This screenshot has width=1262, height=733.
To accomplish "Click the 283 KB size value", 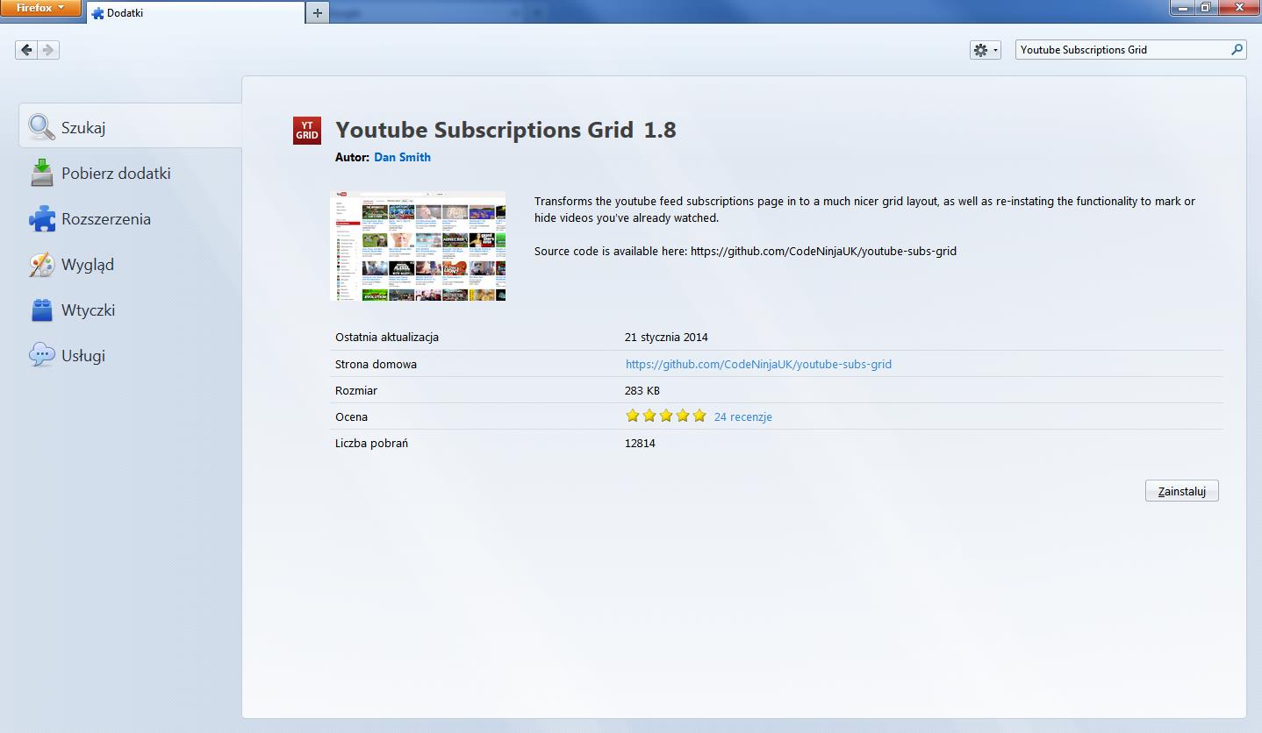I will 642,390.
